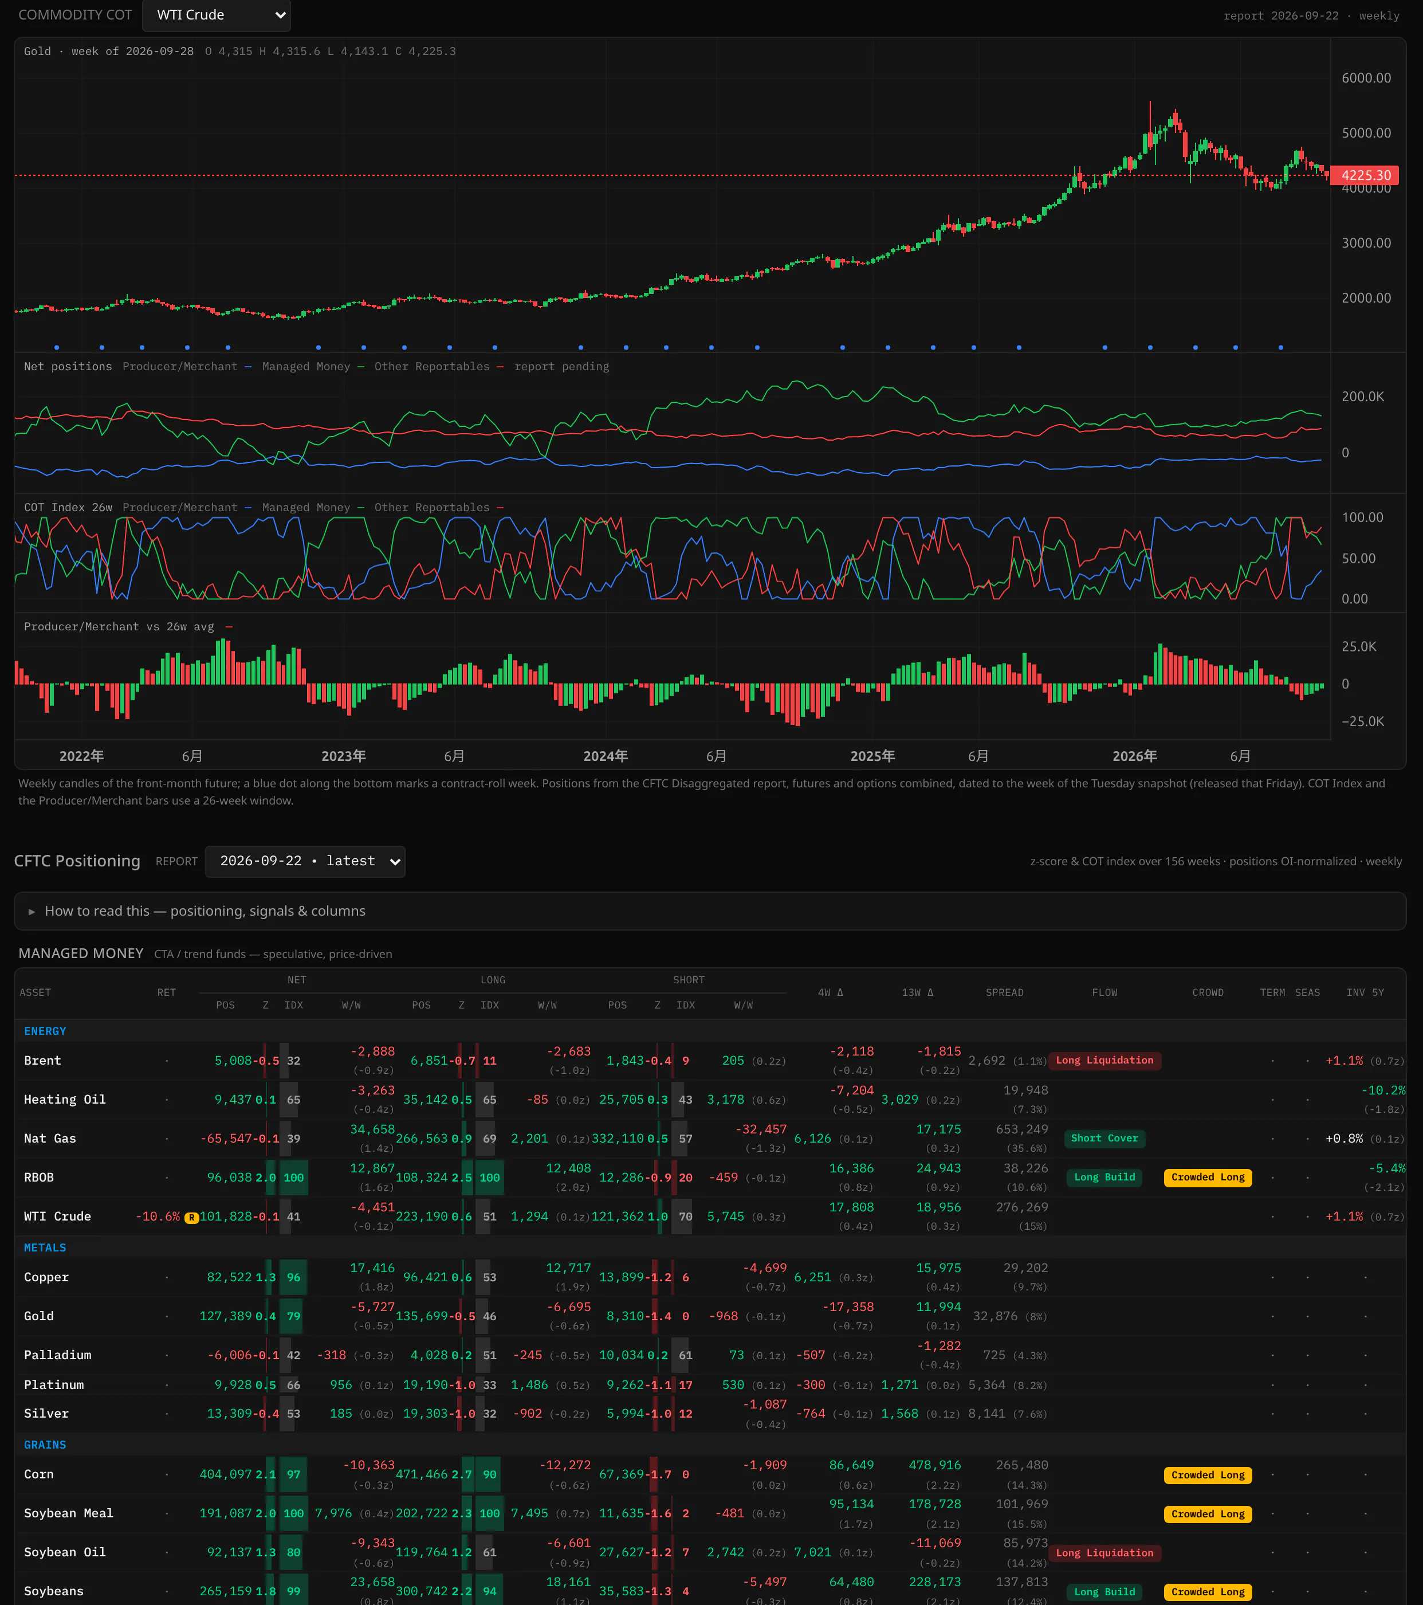The width and height of the screenshot is (1423, 1605).
Task: Click the Crowded Long badge for Corn
Action: (x=1207, y=1475)
